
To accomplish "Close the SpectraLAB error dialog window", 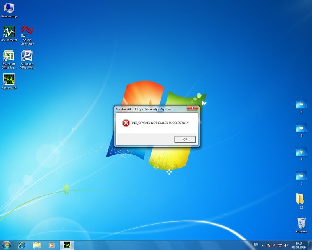I will click(x=192, y=108).
